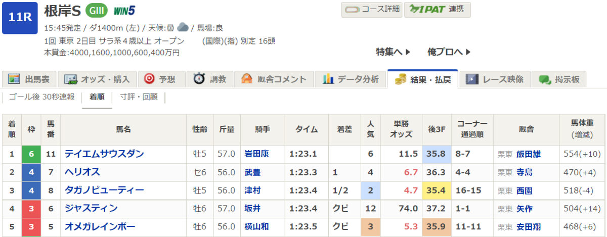Click odds value 11.5
Screen dimensions: 607x237
[408, 154]
